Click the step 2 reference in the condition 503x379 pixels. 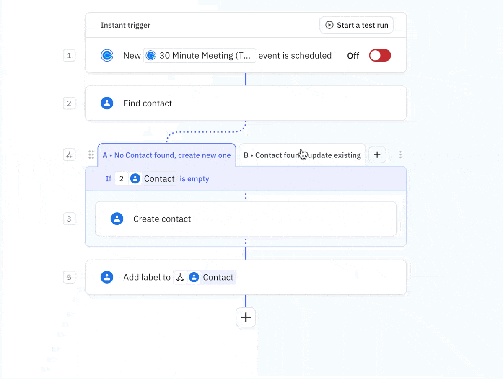click(x=121, y=178)
